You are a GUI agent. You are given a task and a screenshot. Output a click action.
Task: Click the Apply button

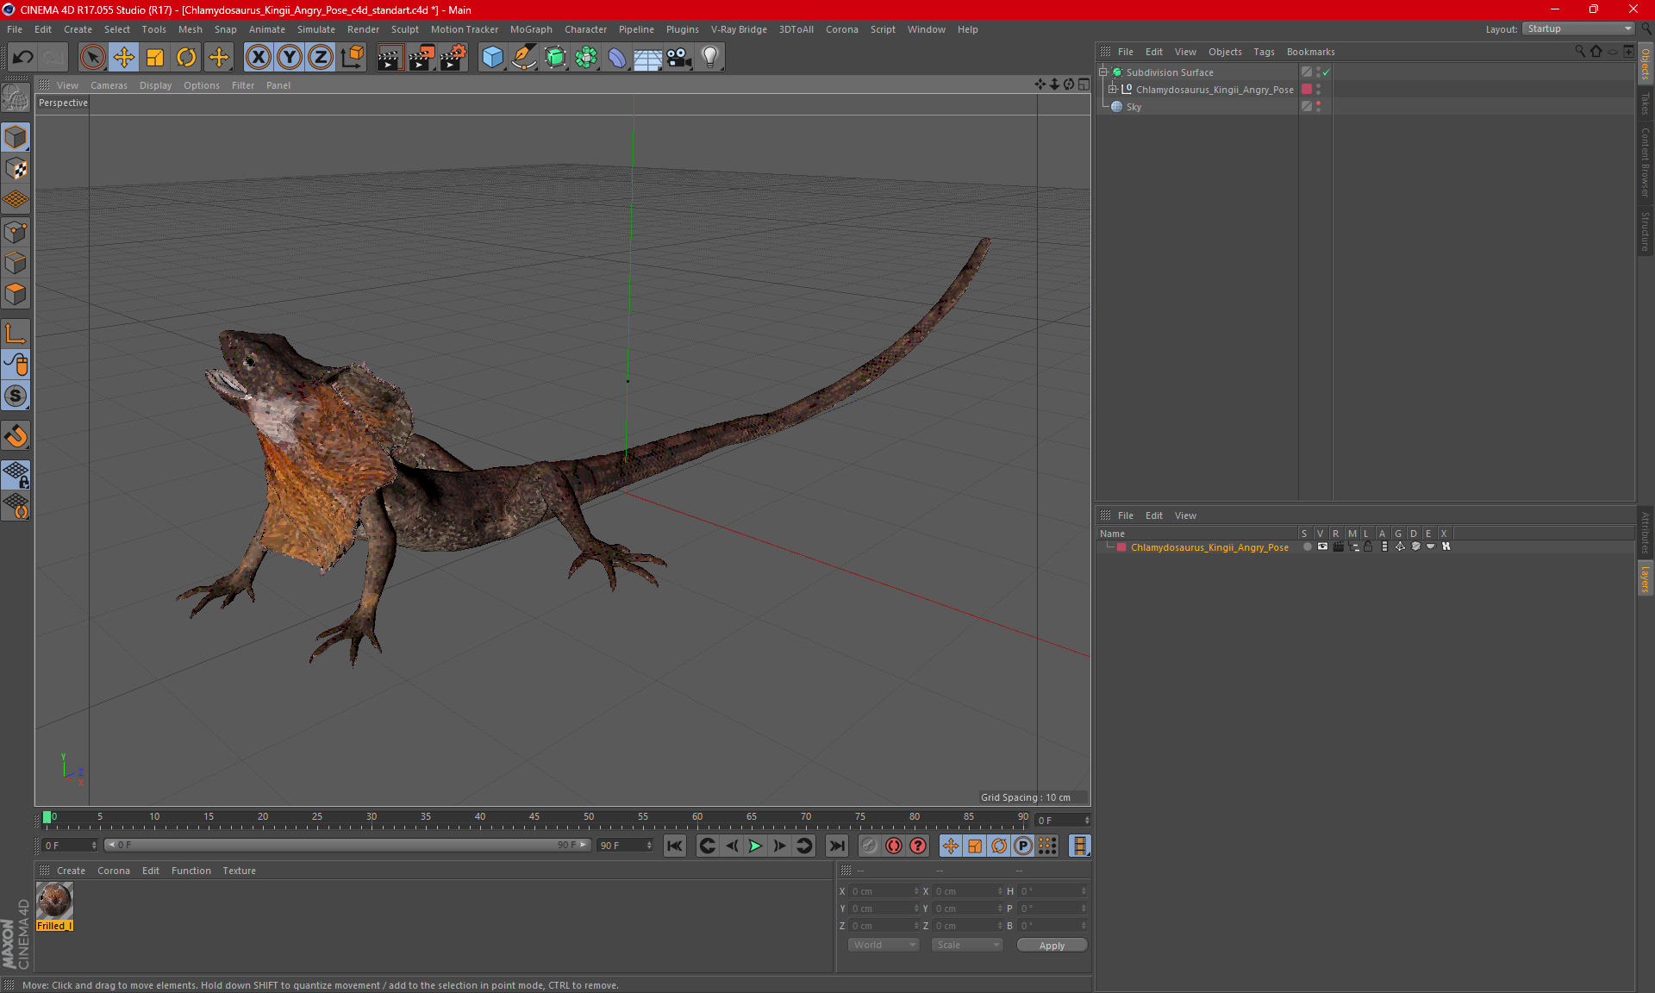(x=1052, y=946)
